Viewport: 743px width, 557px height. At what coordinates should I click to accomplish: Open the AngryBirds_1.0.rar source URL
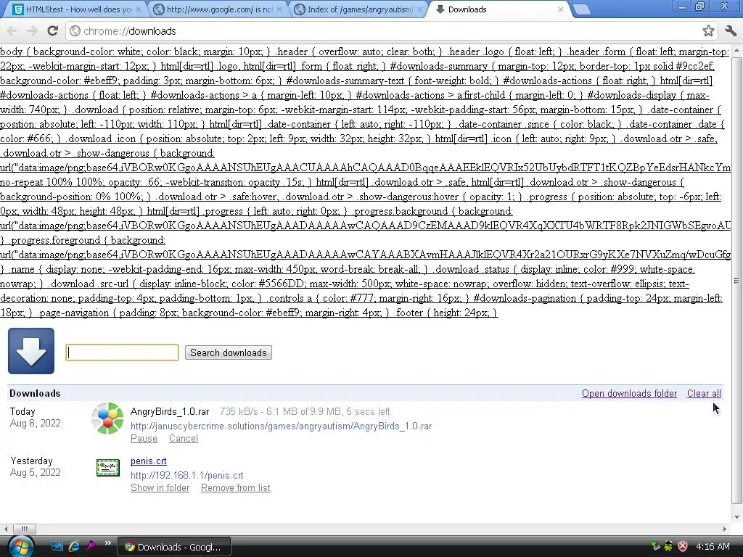(281, 426)
